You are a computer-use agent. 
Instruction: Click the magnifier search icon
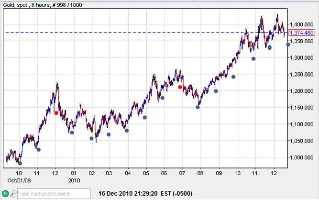click(13, 194)
